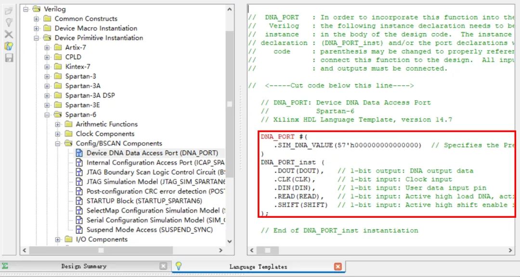The height and width of the screenshot is (277, 520).
Task: Click the .SHIFT(SHIFT) code line
Action: click(394, 205)
